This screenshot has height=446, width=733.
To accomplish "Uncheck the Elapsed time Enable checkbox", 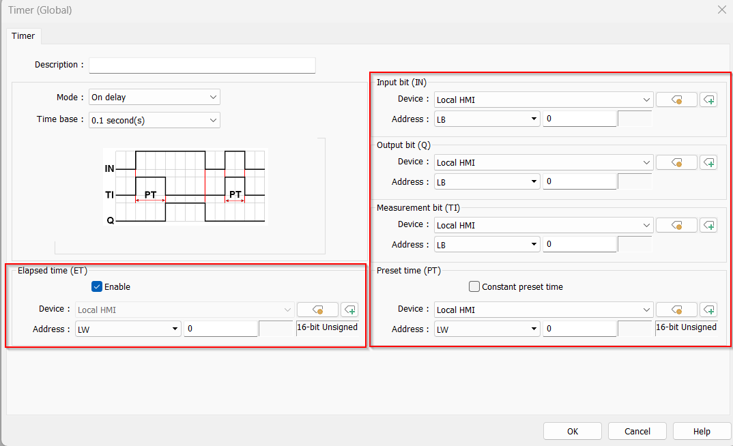I will click(97, 287).
